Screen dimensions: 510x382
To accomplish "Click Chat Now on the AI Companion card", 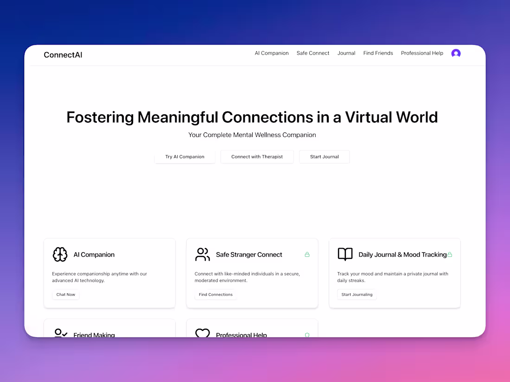I will click(x=65, y=294).
